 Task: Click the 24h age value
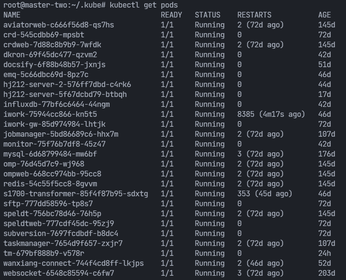(324, 254)
